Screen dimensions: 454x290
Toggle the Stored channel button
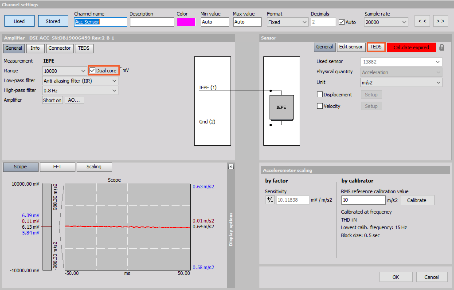[x=53, y=21]
